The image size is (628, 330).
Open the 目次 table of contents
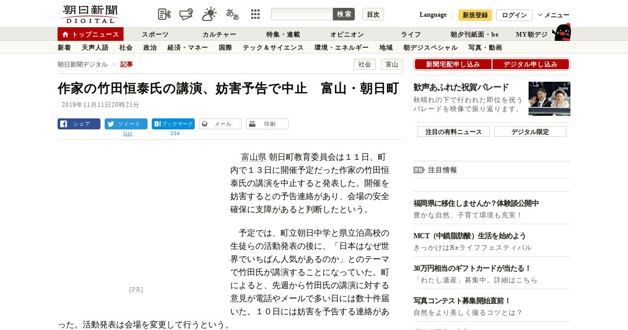coord(373,14)
